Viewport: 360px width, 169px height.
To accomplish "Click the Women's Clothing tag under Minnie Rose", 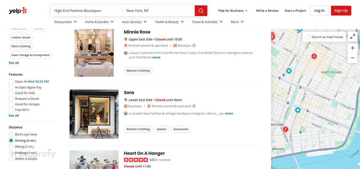I will click(138, 71).
